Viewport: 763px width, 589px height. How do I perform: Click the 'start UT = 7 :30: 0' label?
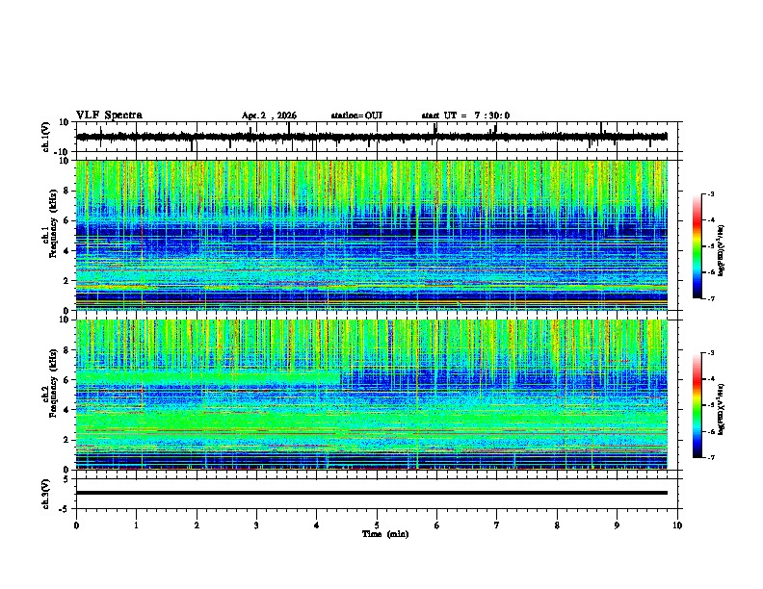465,115
